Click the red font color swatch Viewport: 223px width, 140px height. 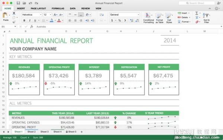[x=59, y=20]
